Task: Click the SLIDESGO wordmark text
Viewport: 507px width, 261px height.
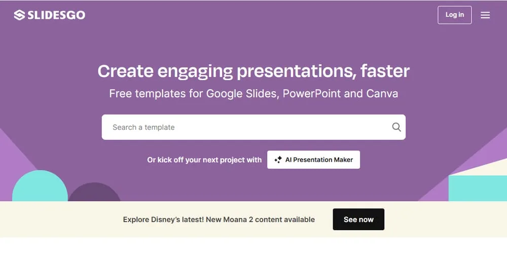Action: (56, 15)
